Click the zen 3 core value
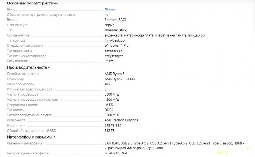This screenshot has height=157, width=255. [x=109, y=84]
